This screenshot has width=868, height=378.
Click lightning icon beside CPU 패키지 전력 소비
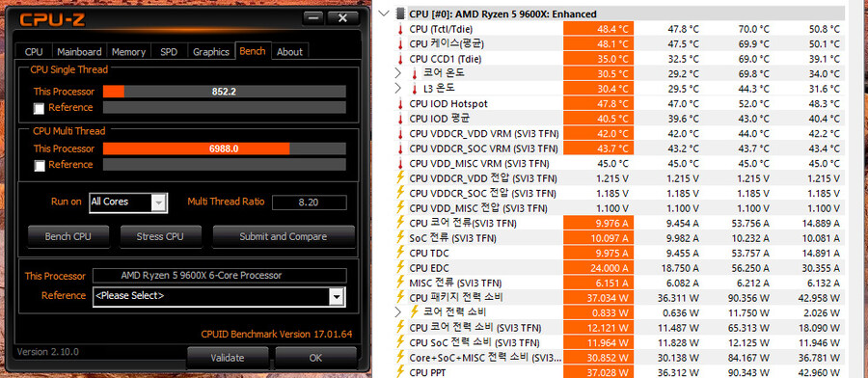click(401, 297)
